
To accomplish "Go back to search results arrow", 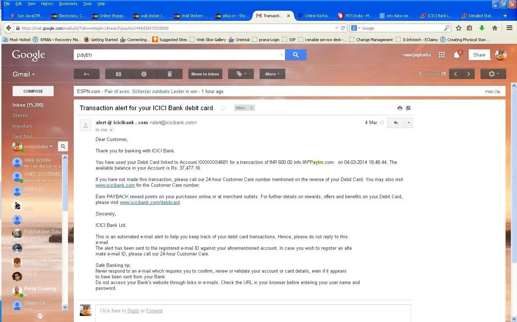I will point(86,74).
